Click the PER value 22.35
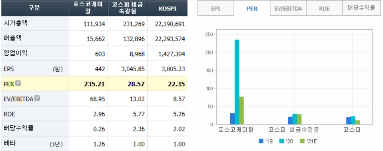The height and width of the screenshot is (151, 383). click(x=176, y=84)
